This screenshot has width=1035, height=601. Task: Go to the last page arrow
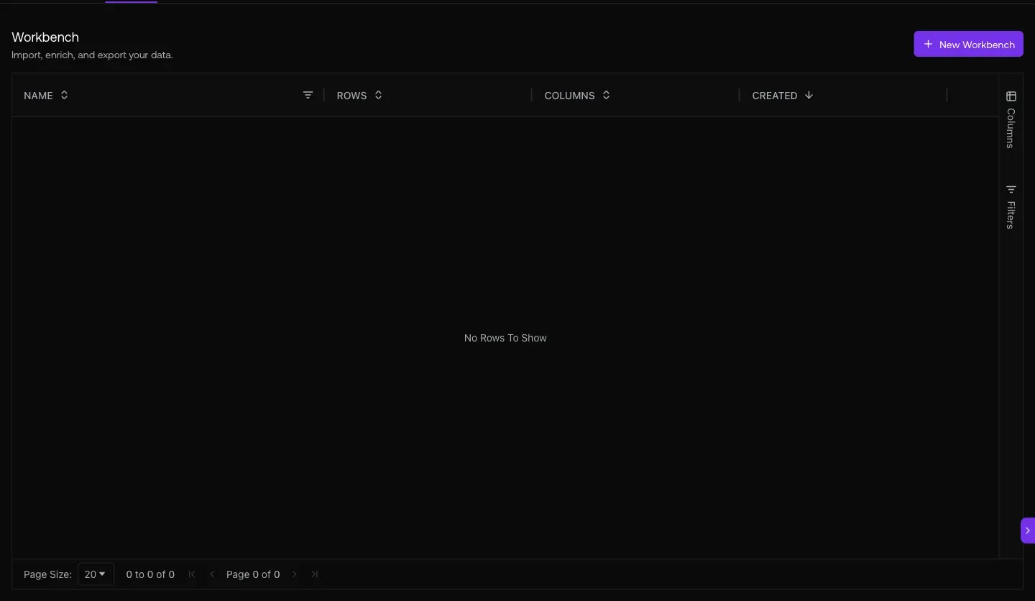pos(314,574)
